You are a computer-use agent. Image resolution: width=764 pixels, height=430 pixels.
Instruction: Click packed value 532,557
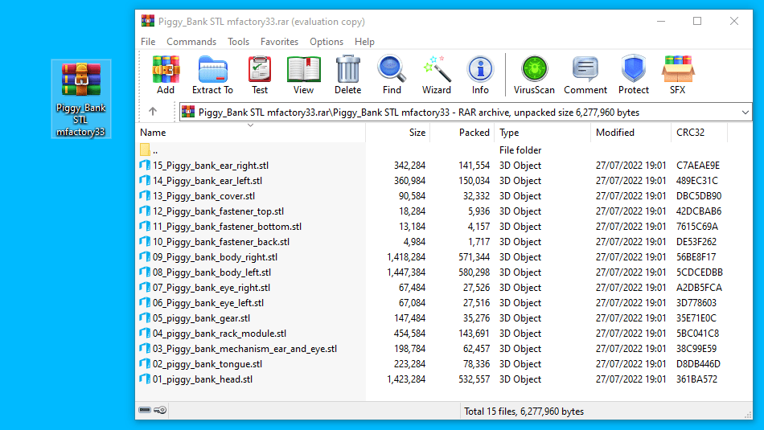click(474, 379)
